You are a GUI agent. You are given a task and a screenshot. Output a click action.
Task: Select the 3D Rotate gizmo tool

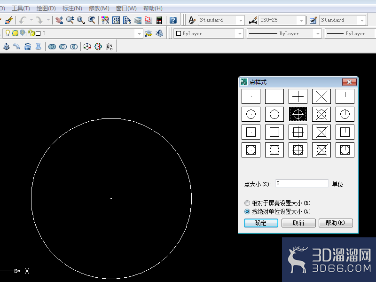(x=98, y=46)
